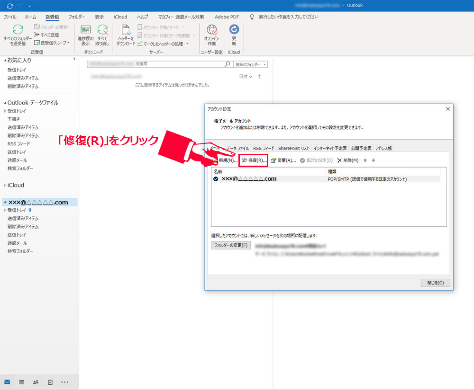Select 送信済みアイテム under お気に入り
The width and height of the screenshot is (474, 390).
point(23,78)
